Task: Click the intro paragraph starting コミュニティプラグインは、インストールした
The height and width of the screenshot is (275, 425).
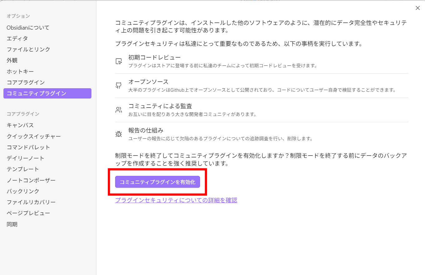Action: click(x=261, y=27)
